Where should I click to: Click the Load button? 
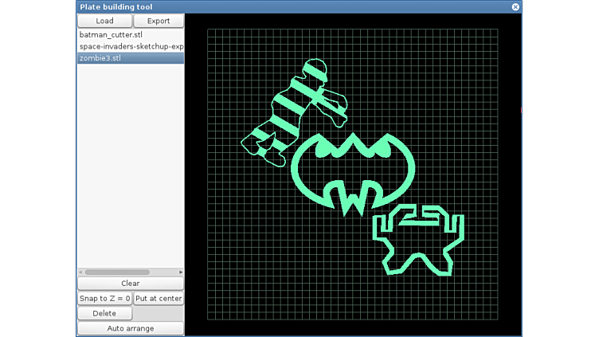pos(104,21)
